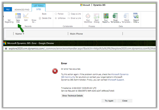This screenshot has width=159, height=110.
Task: Switch to the ADVANCED FIND tab
Action: point(22,9)
